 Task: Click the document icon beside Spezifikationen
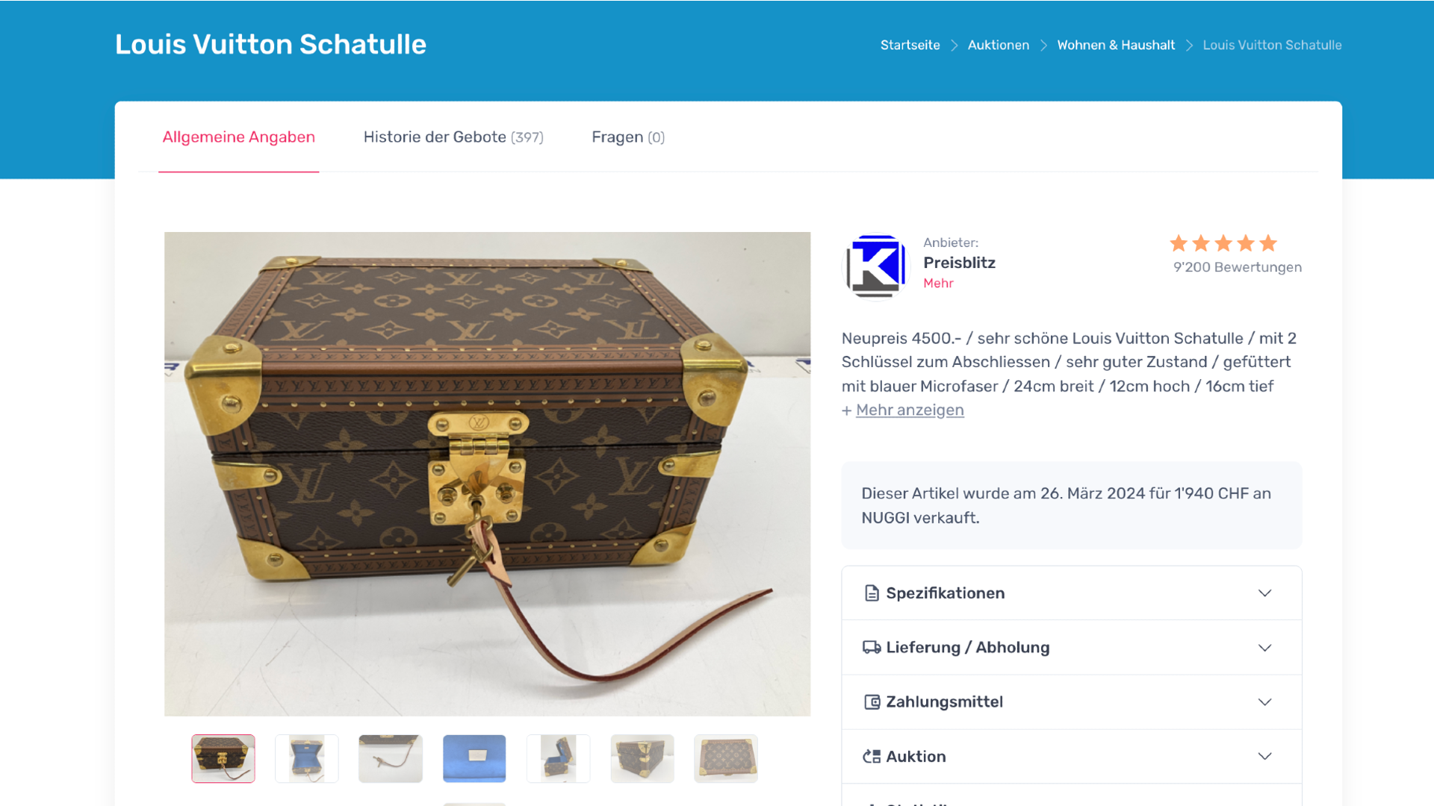click(872, 593)
